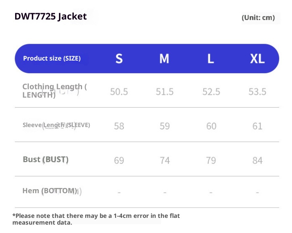Select the Product size (SIZE) header
The width and height of the screenshot is (292, 233).
[52, 59]
